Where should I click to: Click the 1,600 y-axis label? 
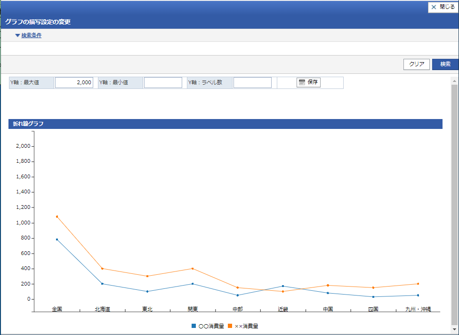pyautogui.click(x=23, y=176)
